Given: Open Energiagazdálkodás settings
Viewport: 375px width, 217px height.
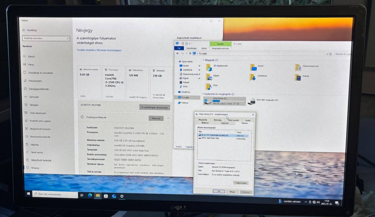Looking at the screenshot, I should point(37,89).
